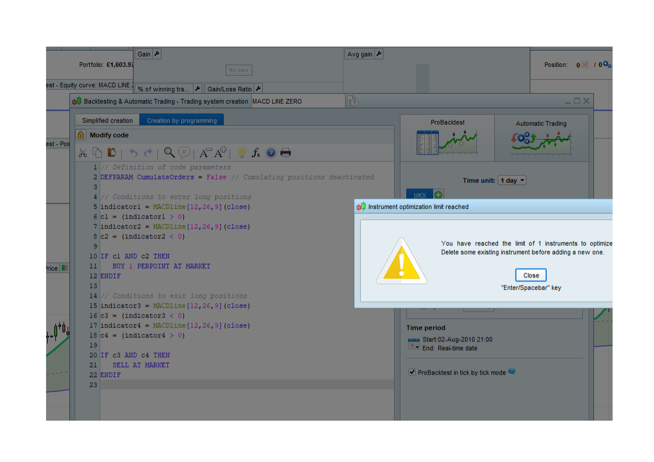Open the Time unit 1 day dropdown
The image size is (654, 462).
click(x=512, y=181)
